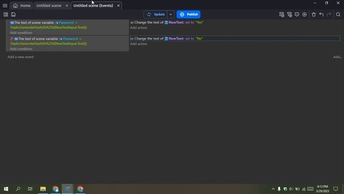This screenshot has width=344, height=194.
Task: Show hidden system tray icons
Action: [273, 189]
